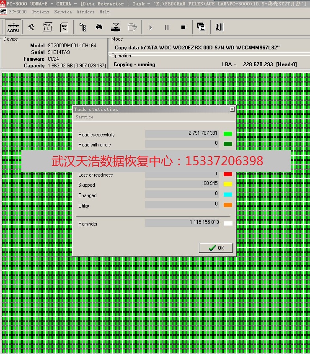The image size is (310, 354).
Task: Click the Read successfully count field
Action: pos(182,133)
